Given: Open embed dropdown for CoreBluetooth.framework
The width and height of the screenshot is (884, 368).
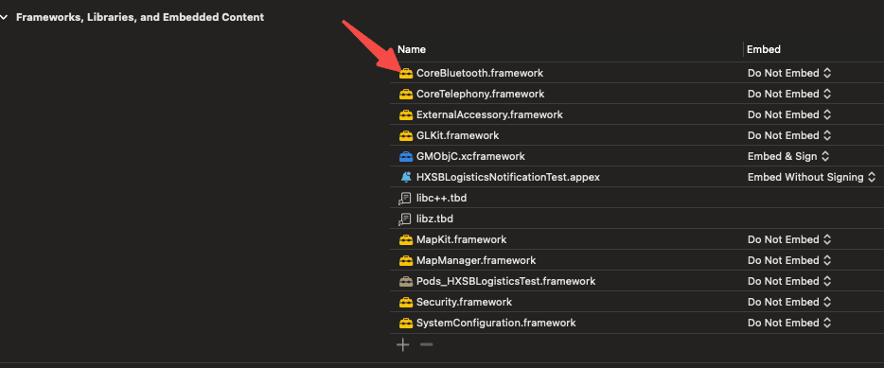Looking at the screenshot, I should click(x=789, y=73).
